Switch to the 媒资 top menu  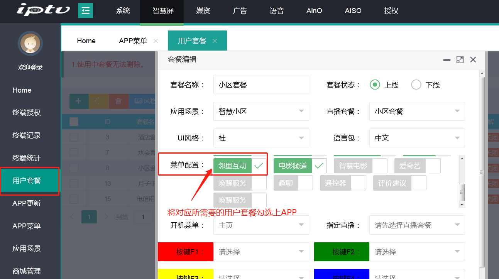coord(203,11)
